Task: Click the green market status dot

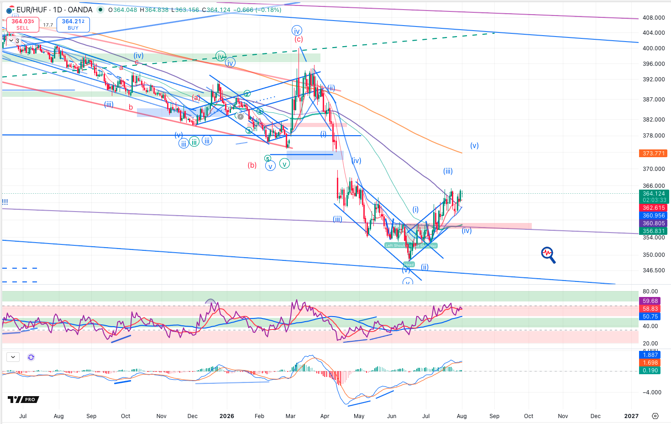Action: [x=100, y=10]
